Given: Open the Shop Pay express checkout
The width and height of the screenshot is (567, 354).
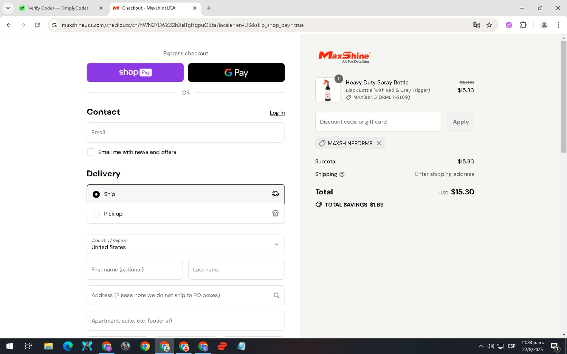Looking at the screenshot, I should click(x=135, y=72).
